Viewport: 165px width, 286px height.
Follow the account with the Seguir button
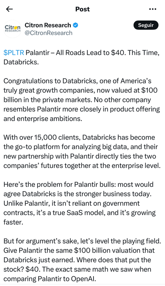tap(146, 25)
